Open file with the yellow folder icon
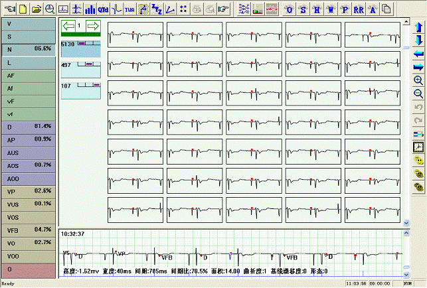This screenshot has height=288, width=427. pos(37,9)
